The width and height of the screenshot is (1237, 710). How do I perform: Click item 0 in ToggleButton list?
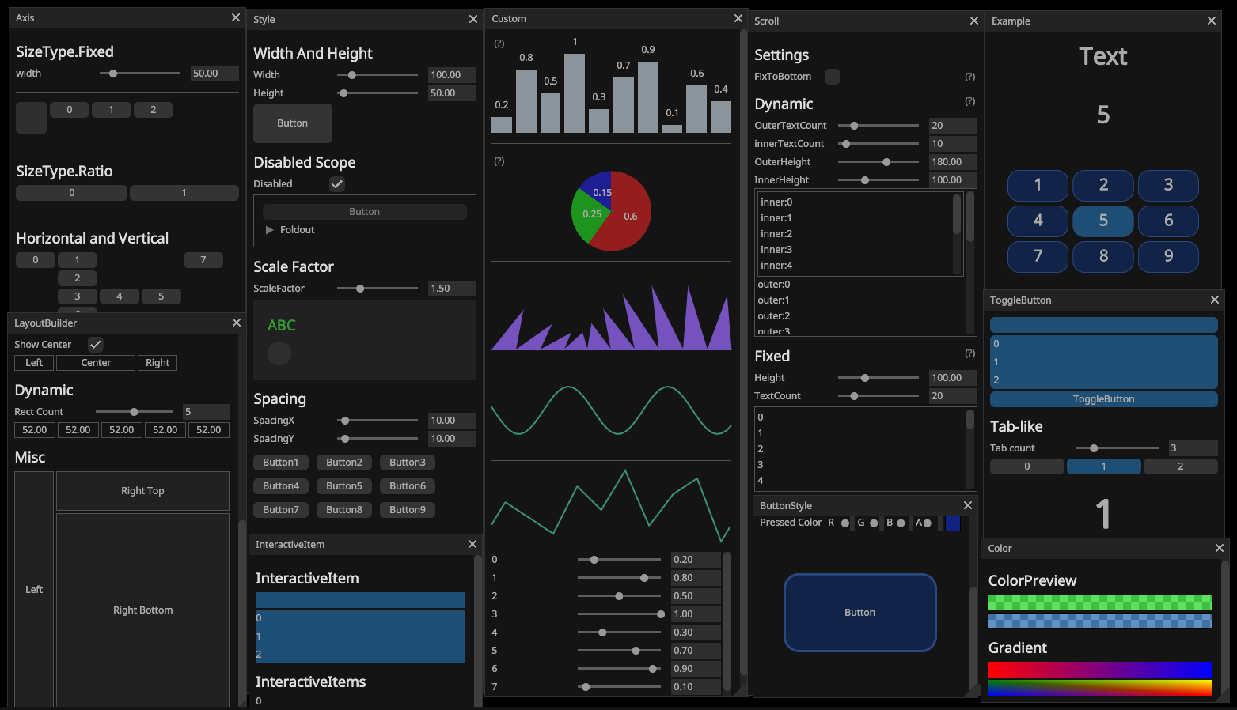pos(1103,344)
